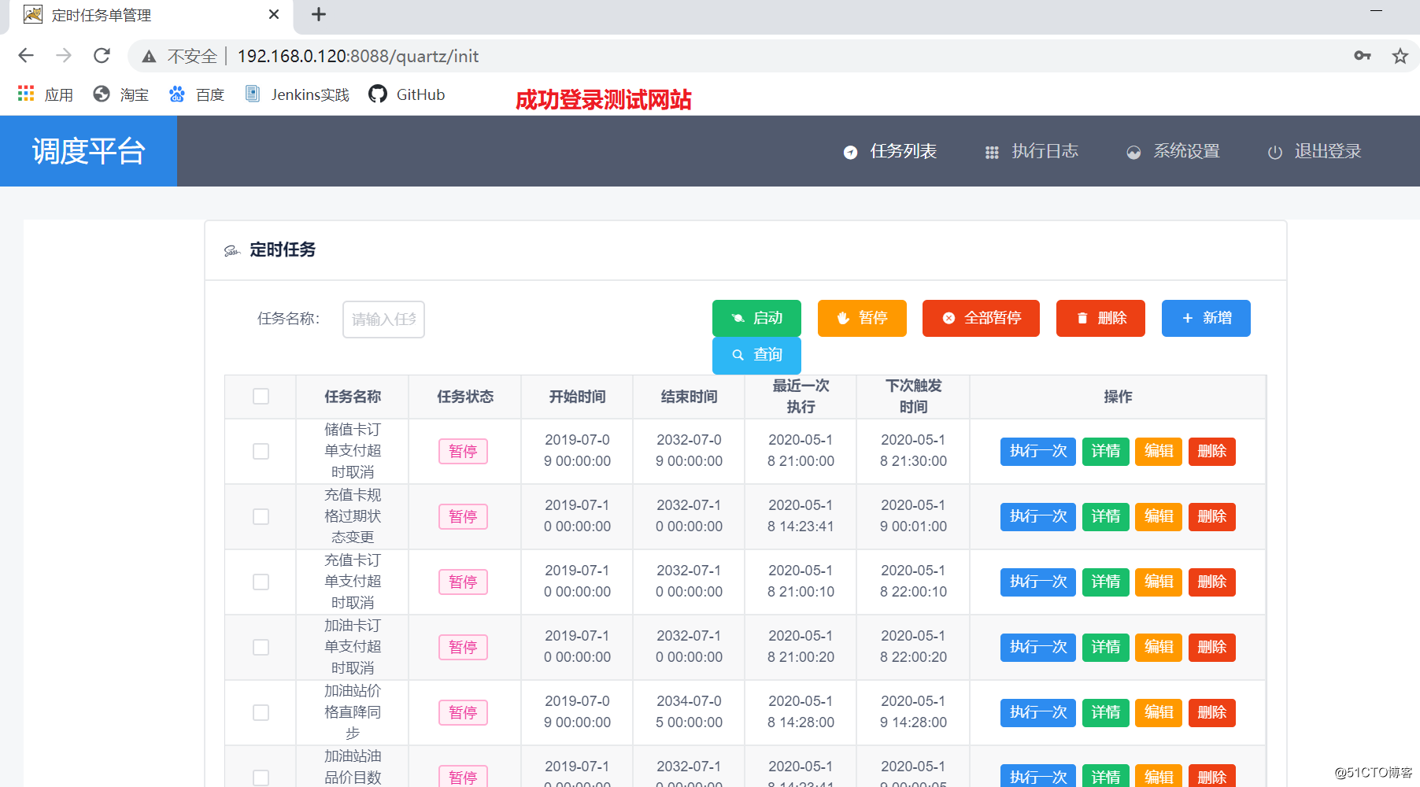
Task: Click 退出登录 to log out
Action: coord(1315,151)
